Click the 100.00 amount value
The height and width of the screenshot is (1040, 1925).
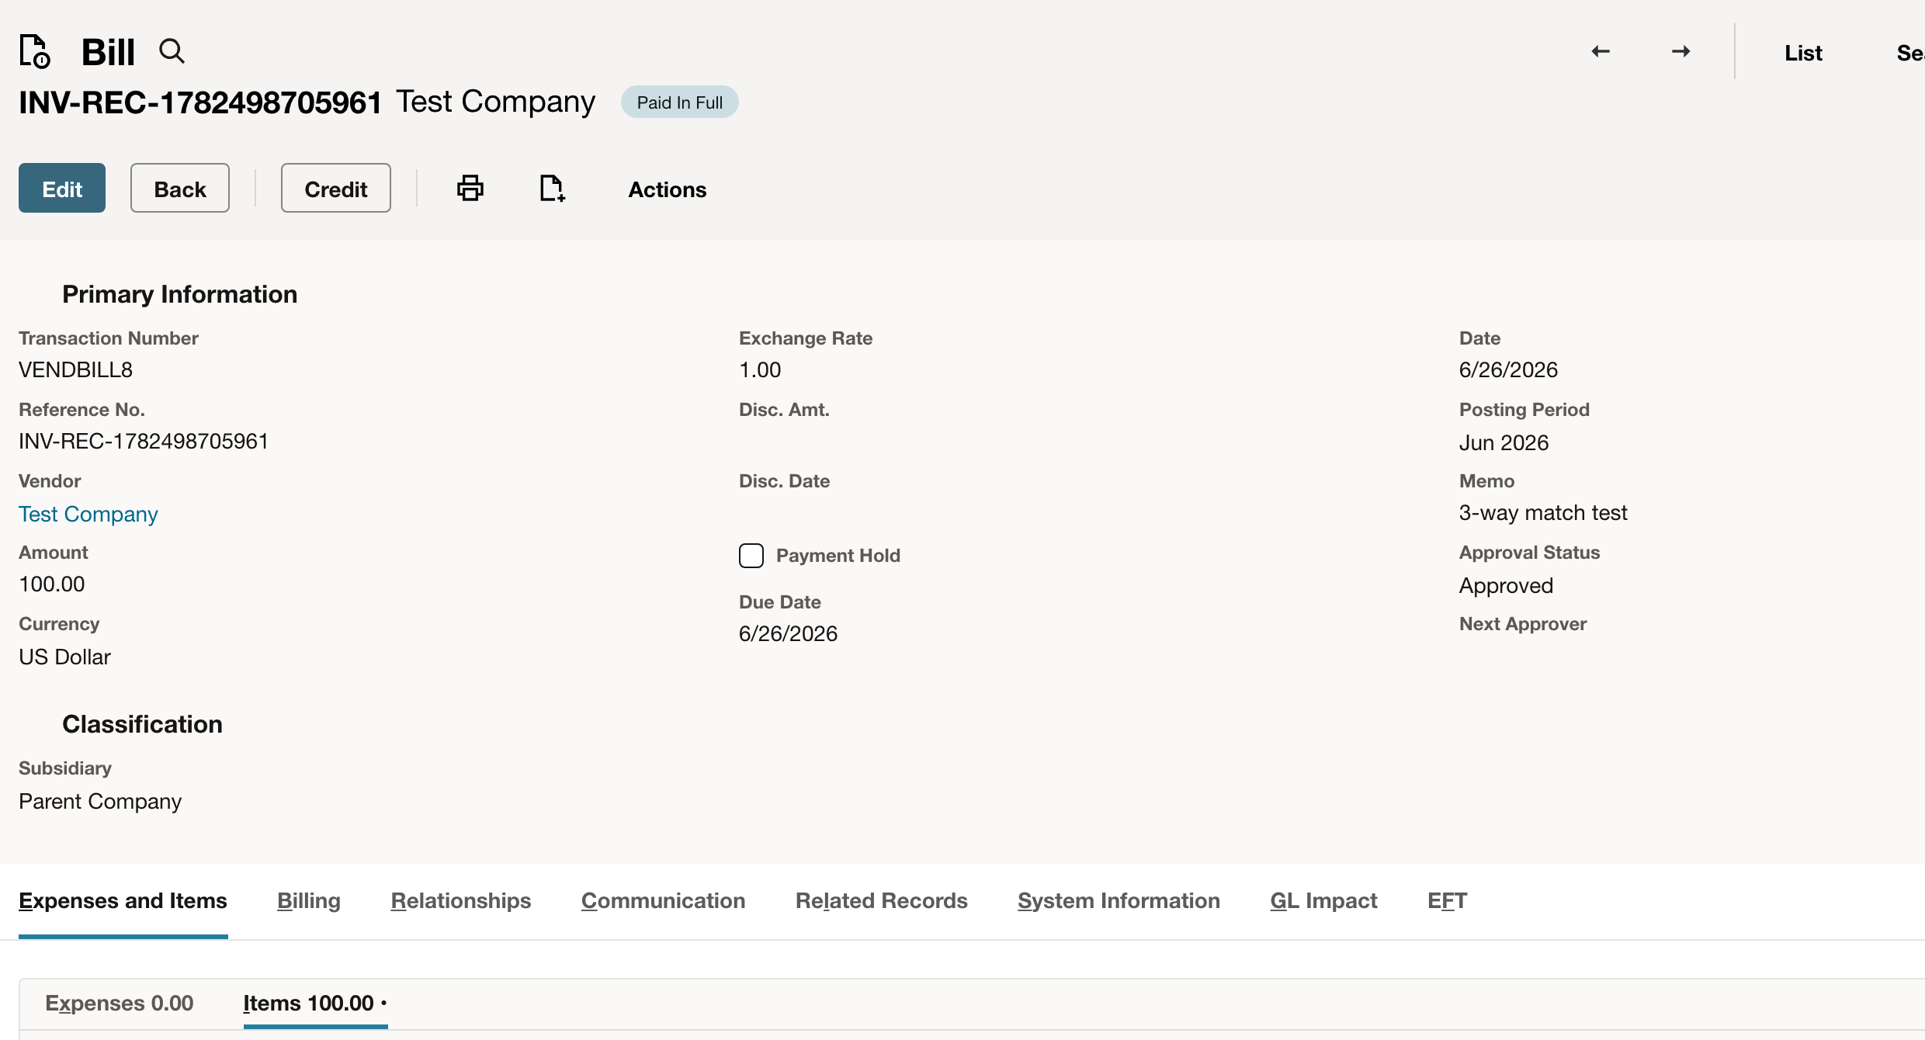[x=52, y=584]
